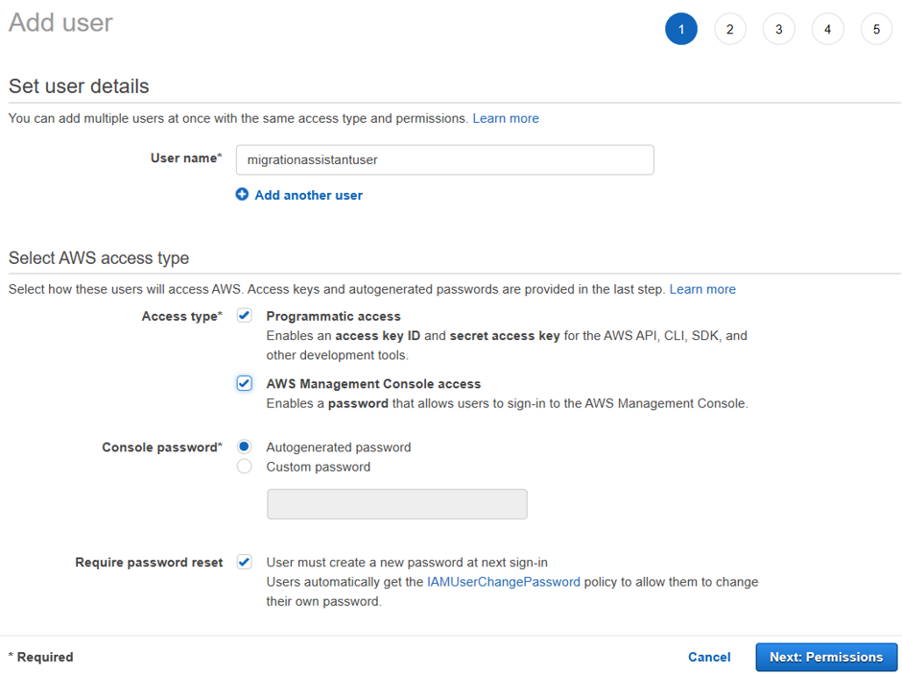
Task: Click the step 3 progress circle
Action: [x=779, y=29]
